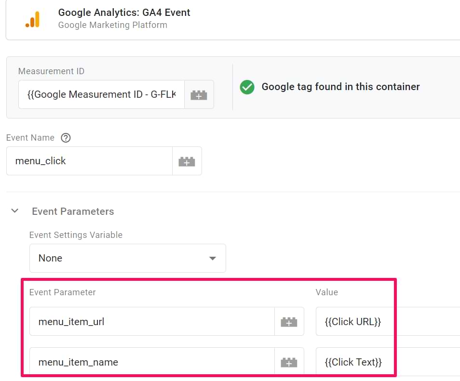Focus the Measurement ID input field
Viewport: 460px width, 381px height.
(x=101, y=94)
